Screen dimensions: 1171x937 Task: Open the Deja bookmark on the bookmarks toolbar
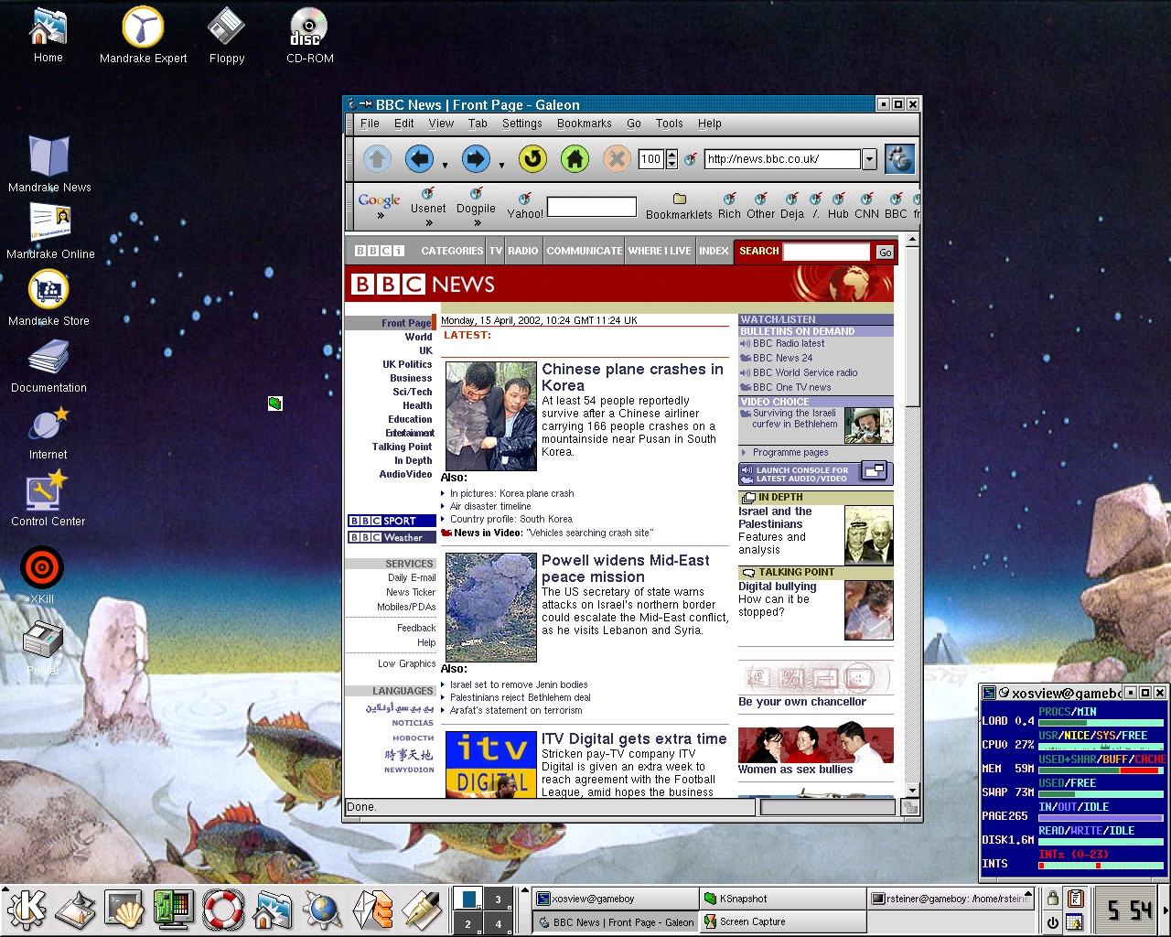pyautogui.click(x=792, y=206)
